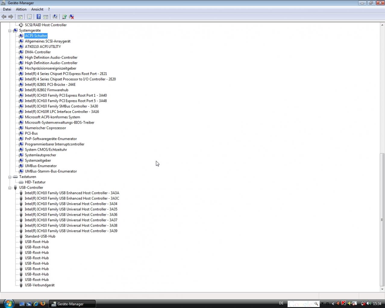Image resolution: width=385 pixels, height=308 pixels.
Task: Select Processor to I/O Controller - 2E20
Action: click(70, 79)
